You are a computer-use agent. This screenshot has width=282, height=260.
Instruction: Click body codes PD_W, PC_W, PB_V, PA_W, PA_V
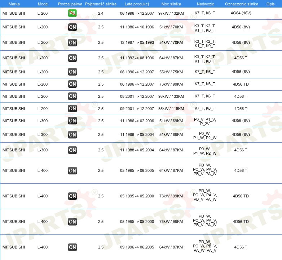point(205,246)
